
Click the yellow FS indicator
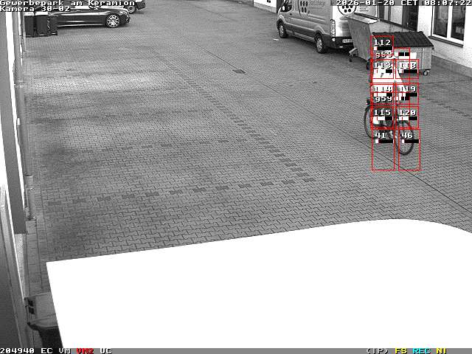[x=401, y=350]
